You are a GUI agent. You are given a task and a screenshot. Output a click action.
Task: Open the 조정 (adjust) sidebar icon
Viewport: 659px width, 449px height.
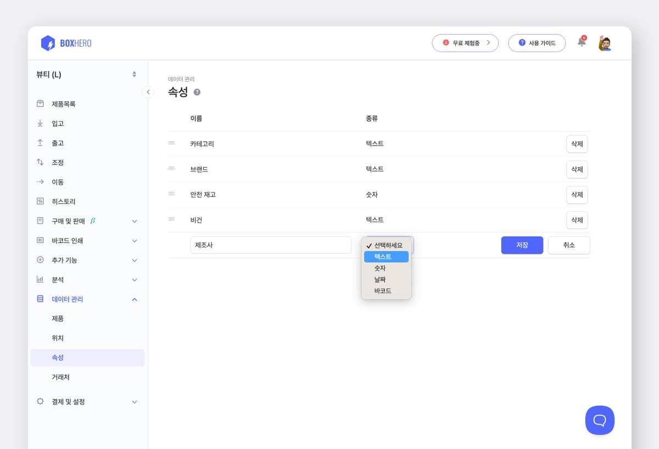coord(40,162)
